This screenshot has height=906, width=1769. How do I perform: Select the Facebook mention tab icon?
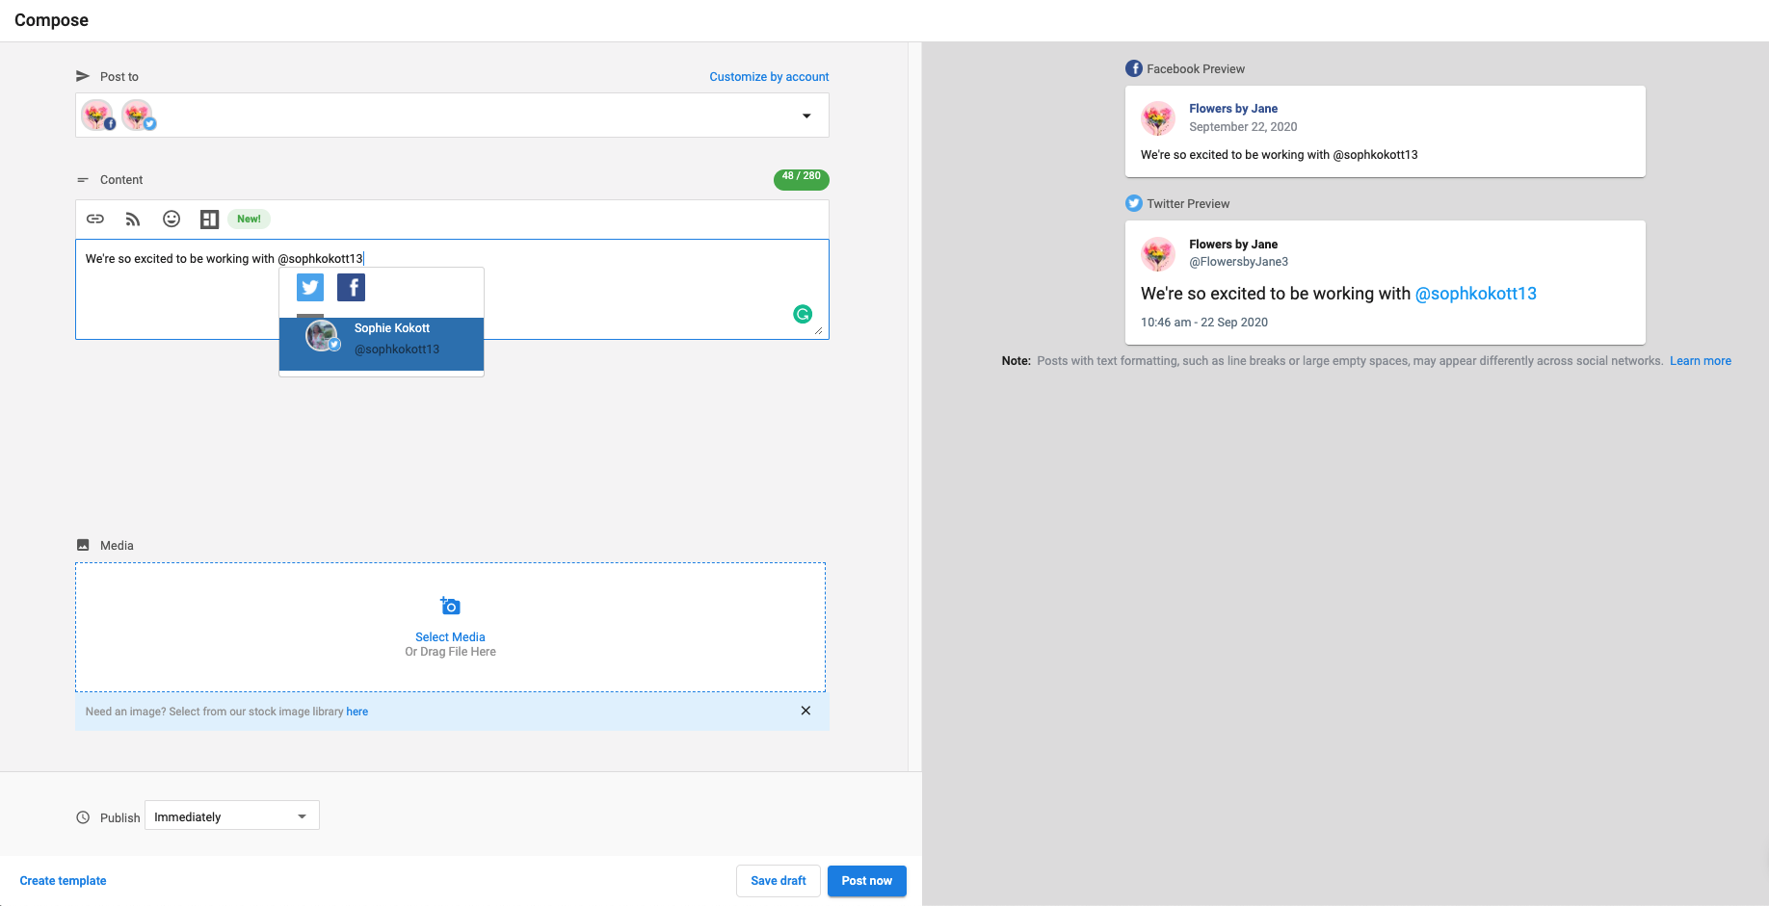[352, 288]
